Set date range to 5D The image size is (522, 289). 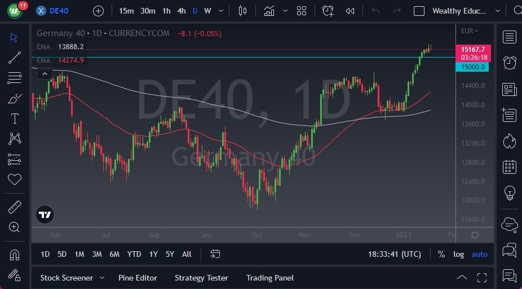pos(62,255)
